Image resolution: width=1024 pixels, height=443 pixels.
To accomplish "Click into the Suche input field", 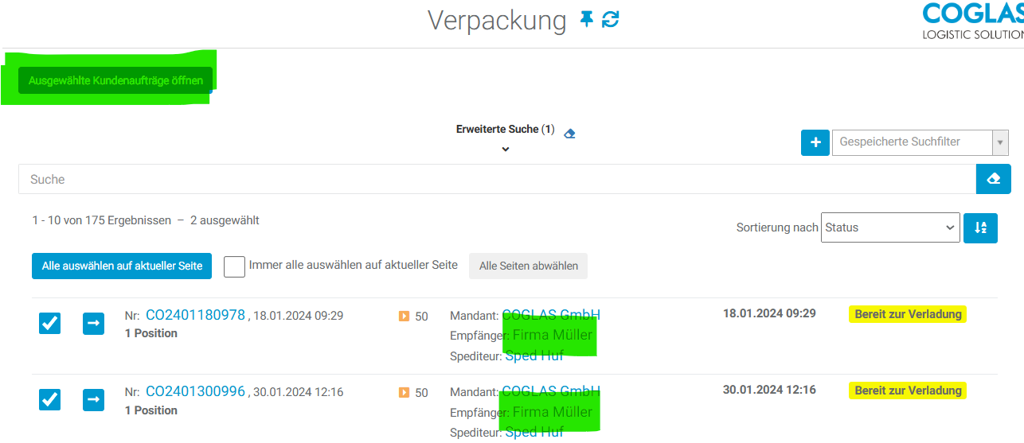I will pos(494,179).
